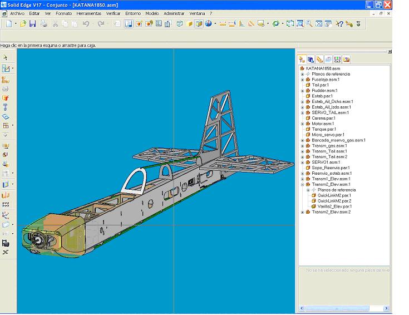Click the New document icon
The height and width of the screenshot is (315, 409).
tap(9, 24)
